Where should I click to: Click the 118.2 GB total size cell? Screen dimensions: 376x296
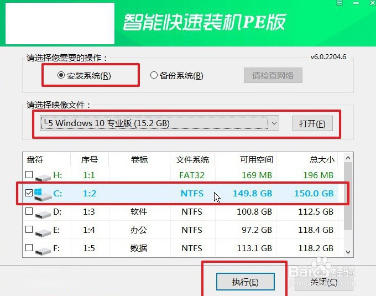pos(316,248)
